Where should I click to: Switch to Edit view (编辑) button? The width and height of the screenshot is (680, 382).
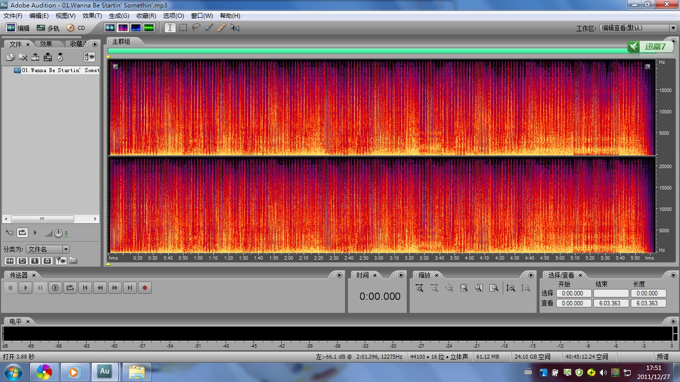(17, 28)
